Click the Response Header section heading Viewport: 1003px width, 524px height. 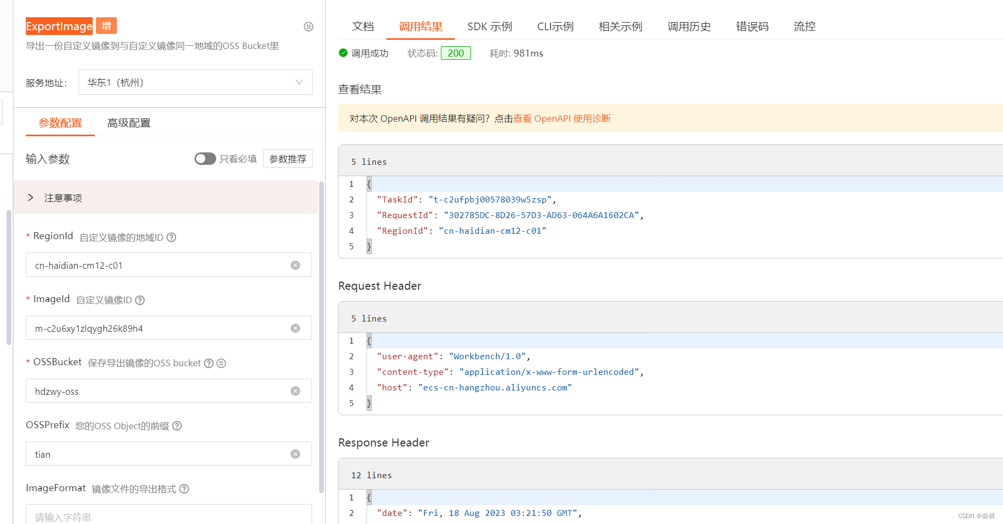click(x=384, y=442)
